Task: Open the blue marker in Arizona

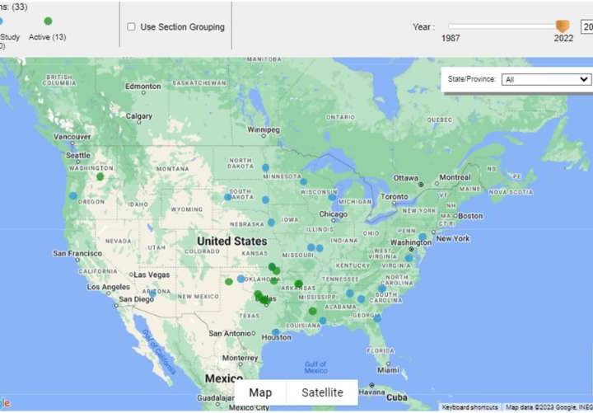Action: point(152,293)
